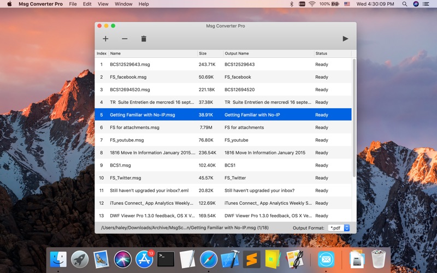Open the Apple menu
The height and width of the screenshot is (273, 437).
point(9,4)
